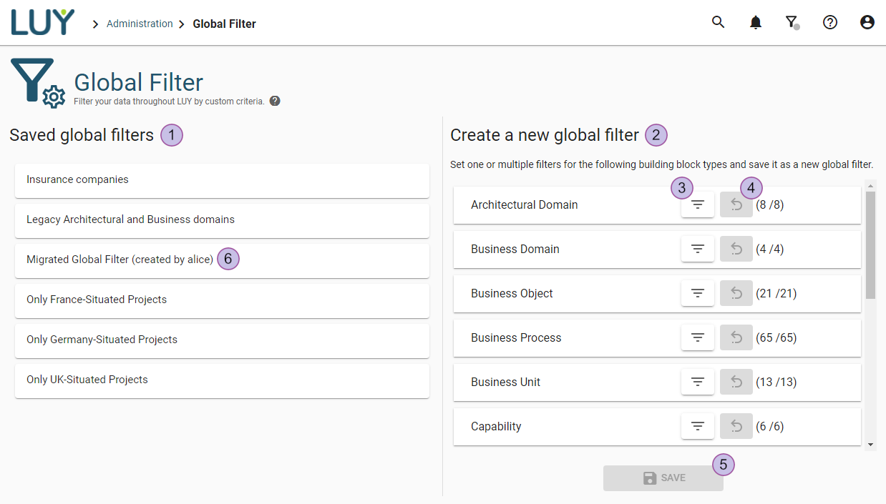Open filter for Business Unit
The height and width of the screenshot is (504, 886).
(x=698, y=382)
